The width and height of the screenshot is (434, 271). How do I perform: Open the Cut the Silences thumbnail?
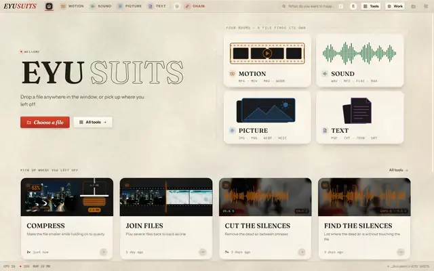265,197
